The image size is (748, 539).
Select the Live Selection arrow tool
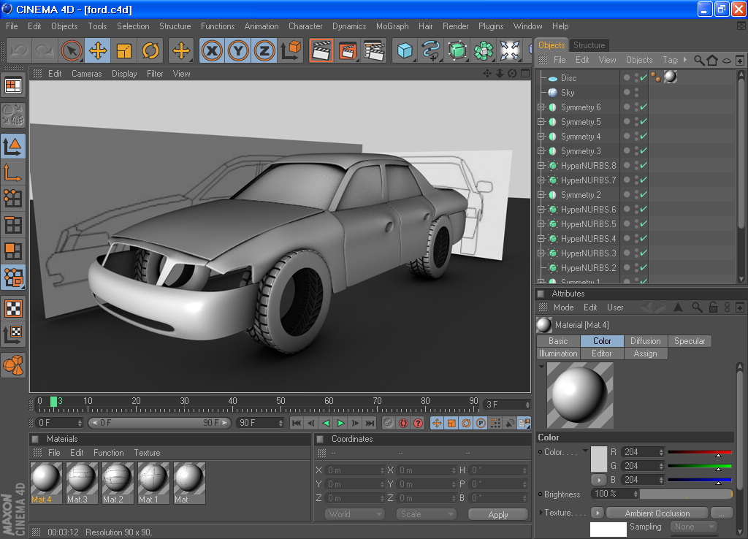pos(72,50)
